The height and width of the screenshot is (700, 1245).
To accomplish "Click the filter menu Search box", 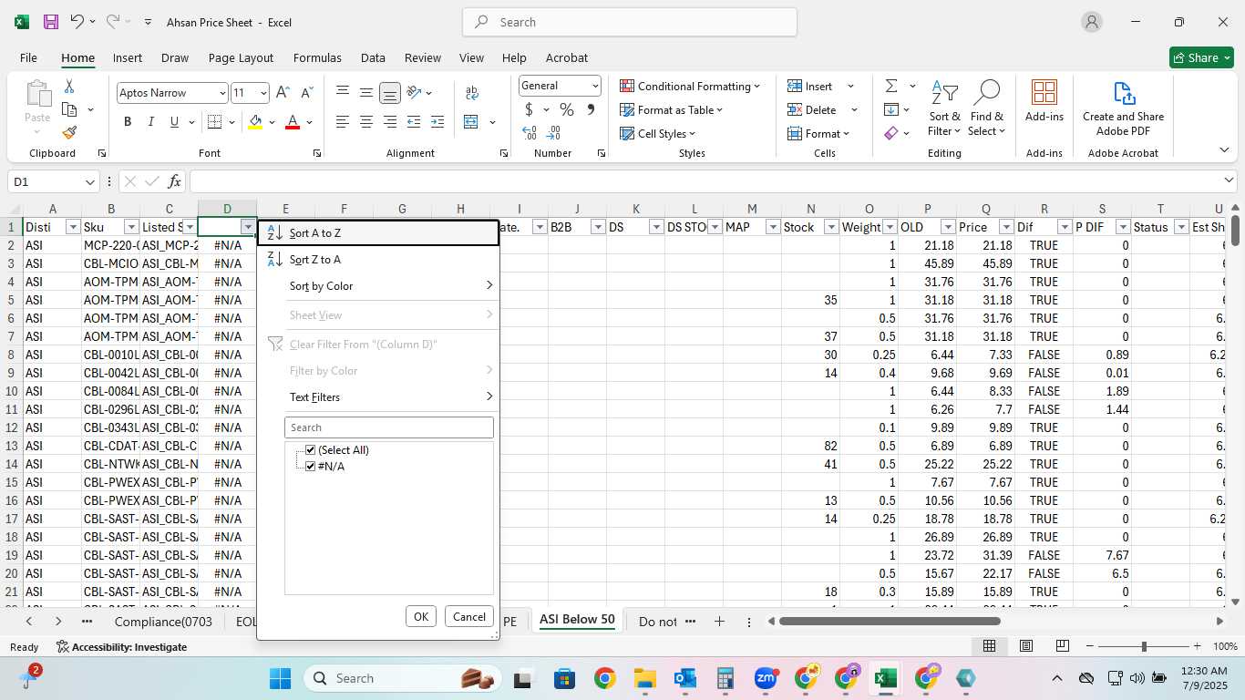I will coord(389,427).
